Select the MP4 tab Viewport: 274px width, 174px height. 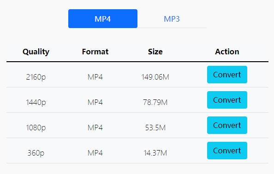[x=103, y=19]
